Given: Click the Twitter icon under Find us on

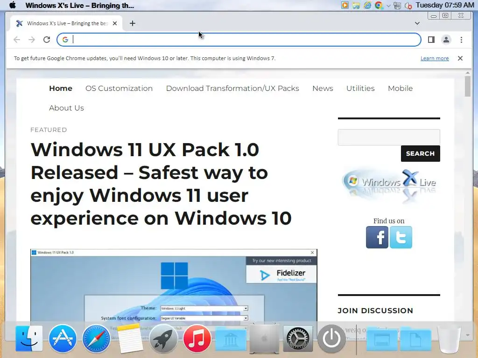Looking at the screenshot, I should (x=401, y=237).
